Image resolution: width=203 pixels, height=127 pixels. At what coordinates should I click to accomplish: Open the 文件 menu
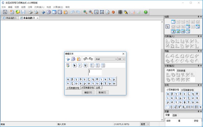click(3, 7)
